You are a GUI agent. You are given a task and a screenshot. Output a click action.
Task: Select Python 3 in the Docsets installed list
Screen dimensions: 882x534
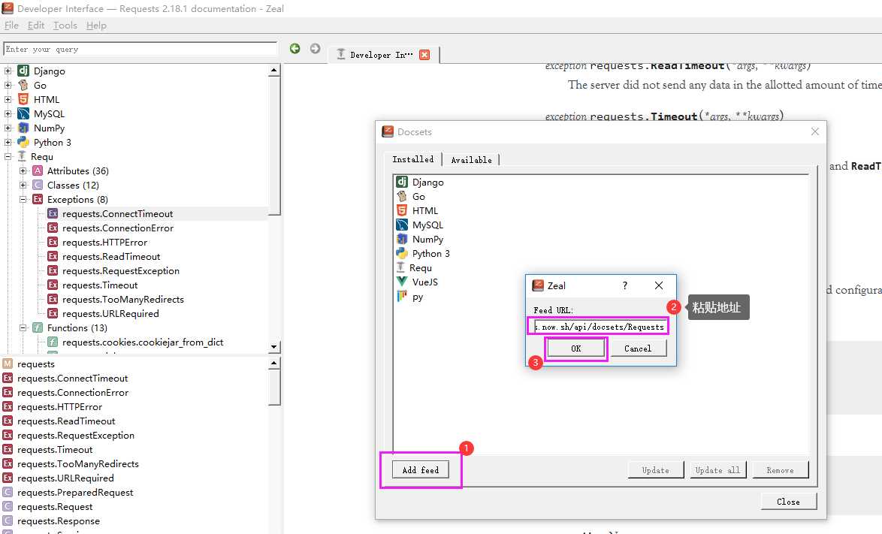423,254
